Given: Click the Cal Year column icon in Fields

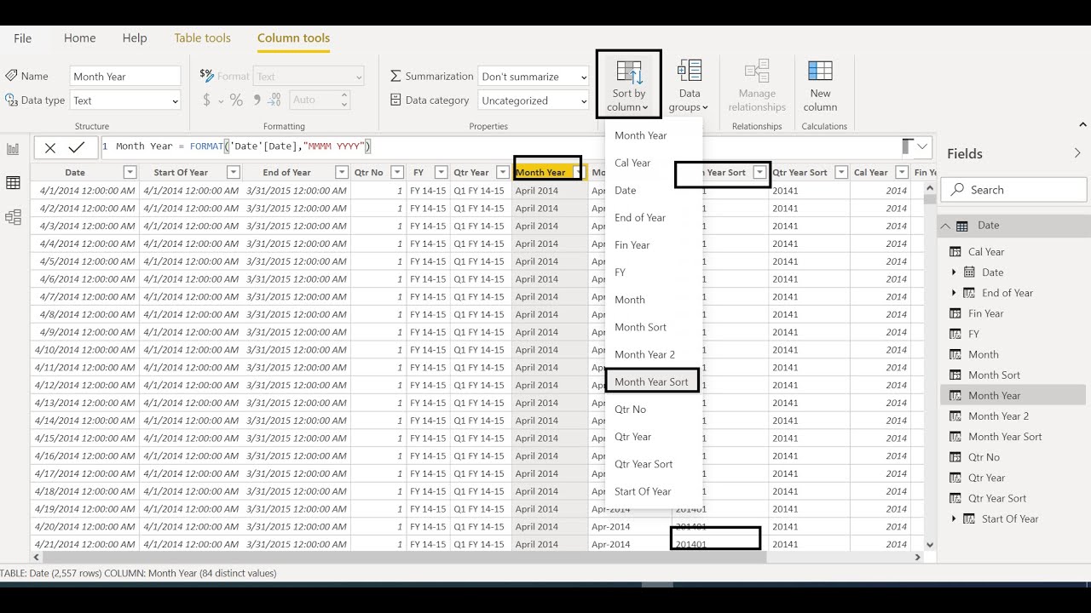Looking at the screenshot, I should pos(955,252).
